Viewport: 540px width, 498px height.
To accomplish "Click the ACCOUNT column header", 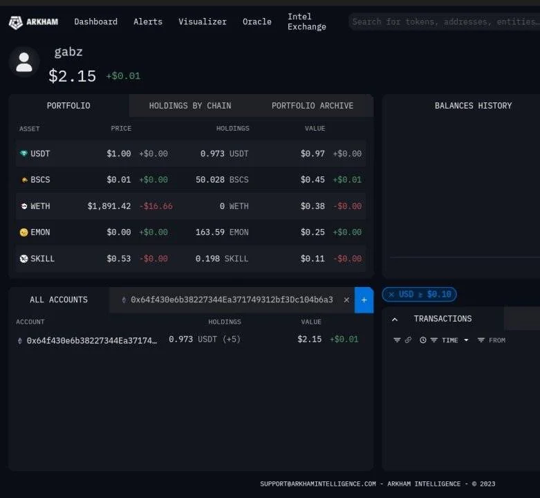I will coord(30,322).
